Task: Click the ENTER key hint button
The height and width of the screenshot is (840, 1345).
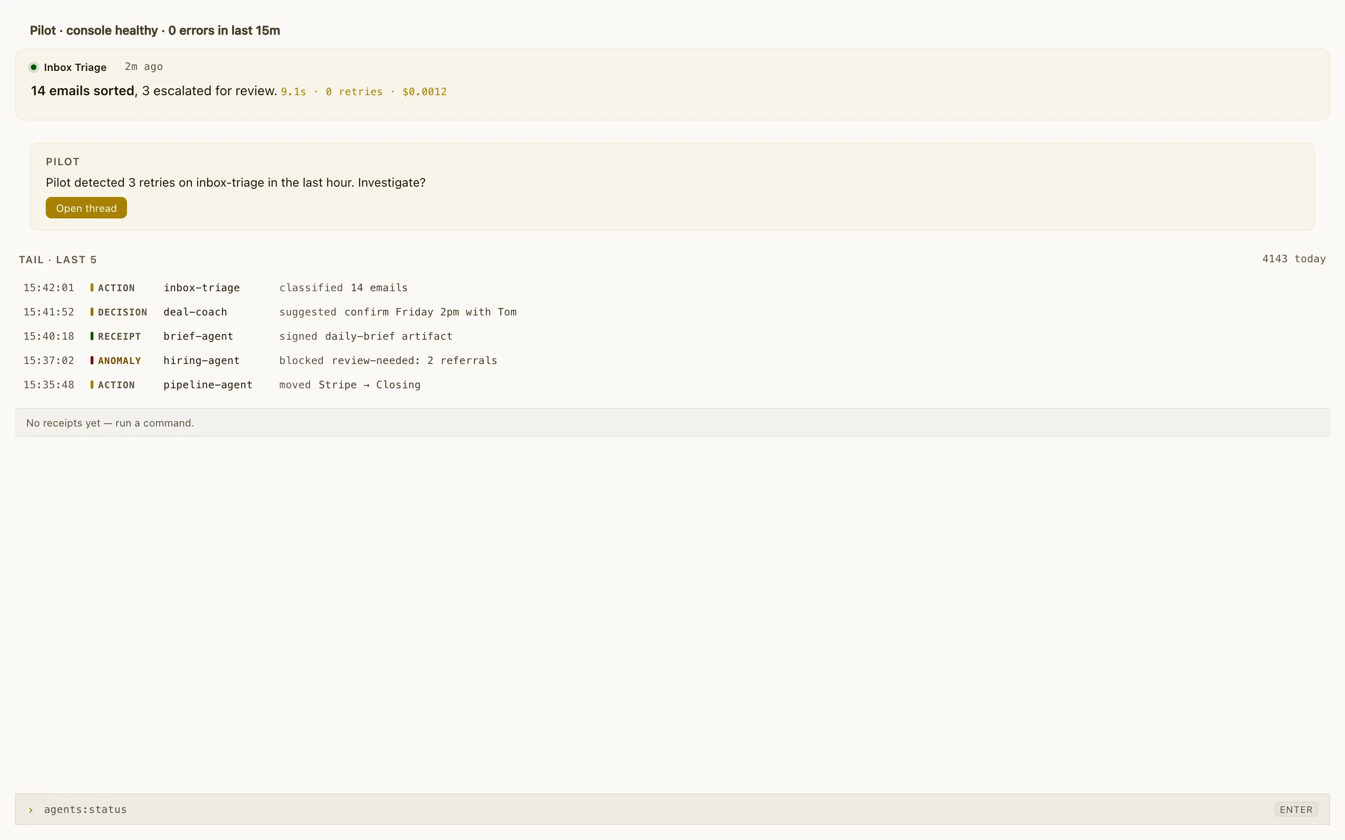Action: 1295,810
